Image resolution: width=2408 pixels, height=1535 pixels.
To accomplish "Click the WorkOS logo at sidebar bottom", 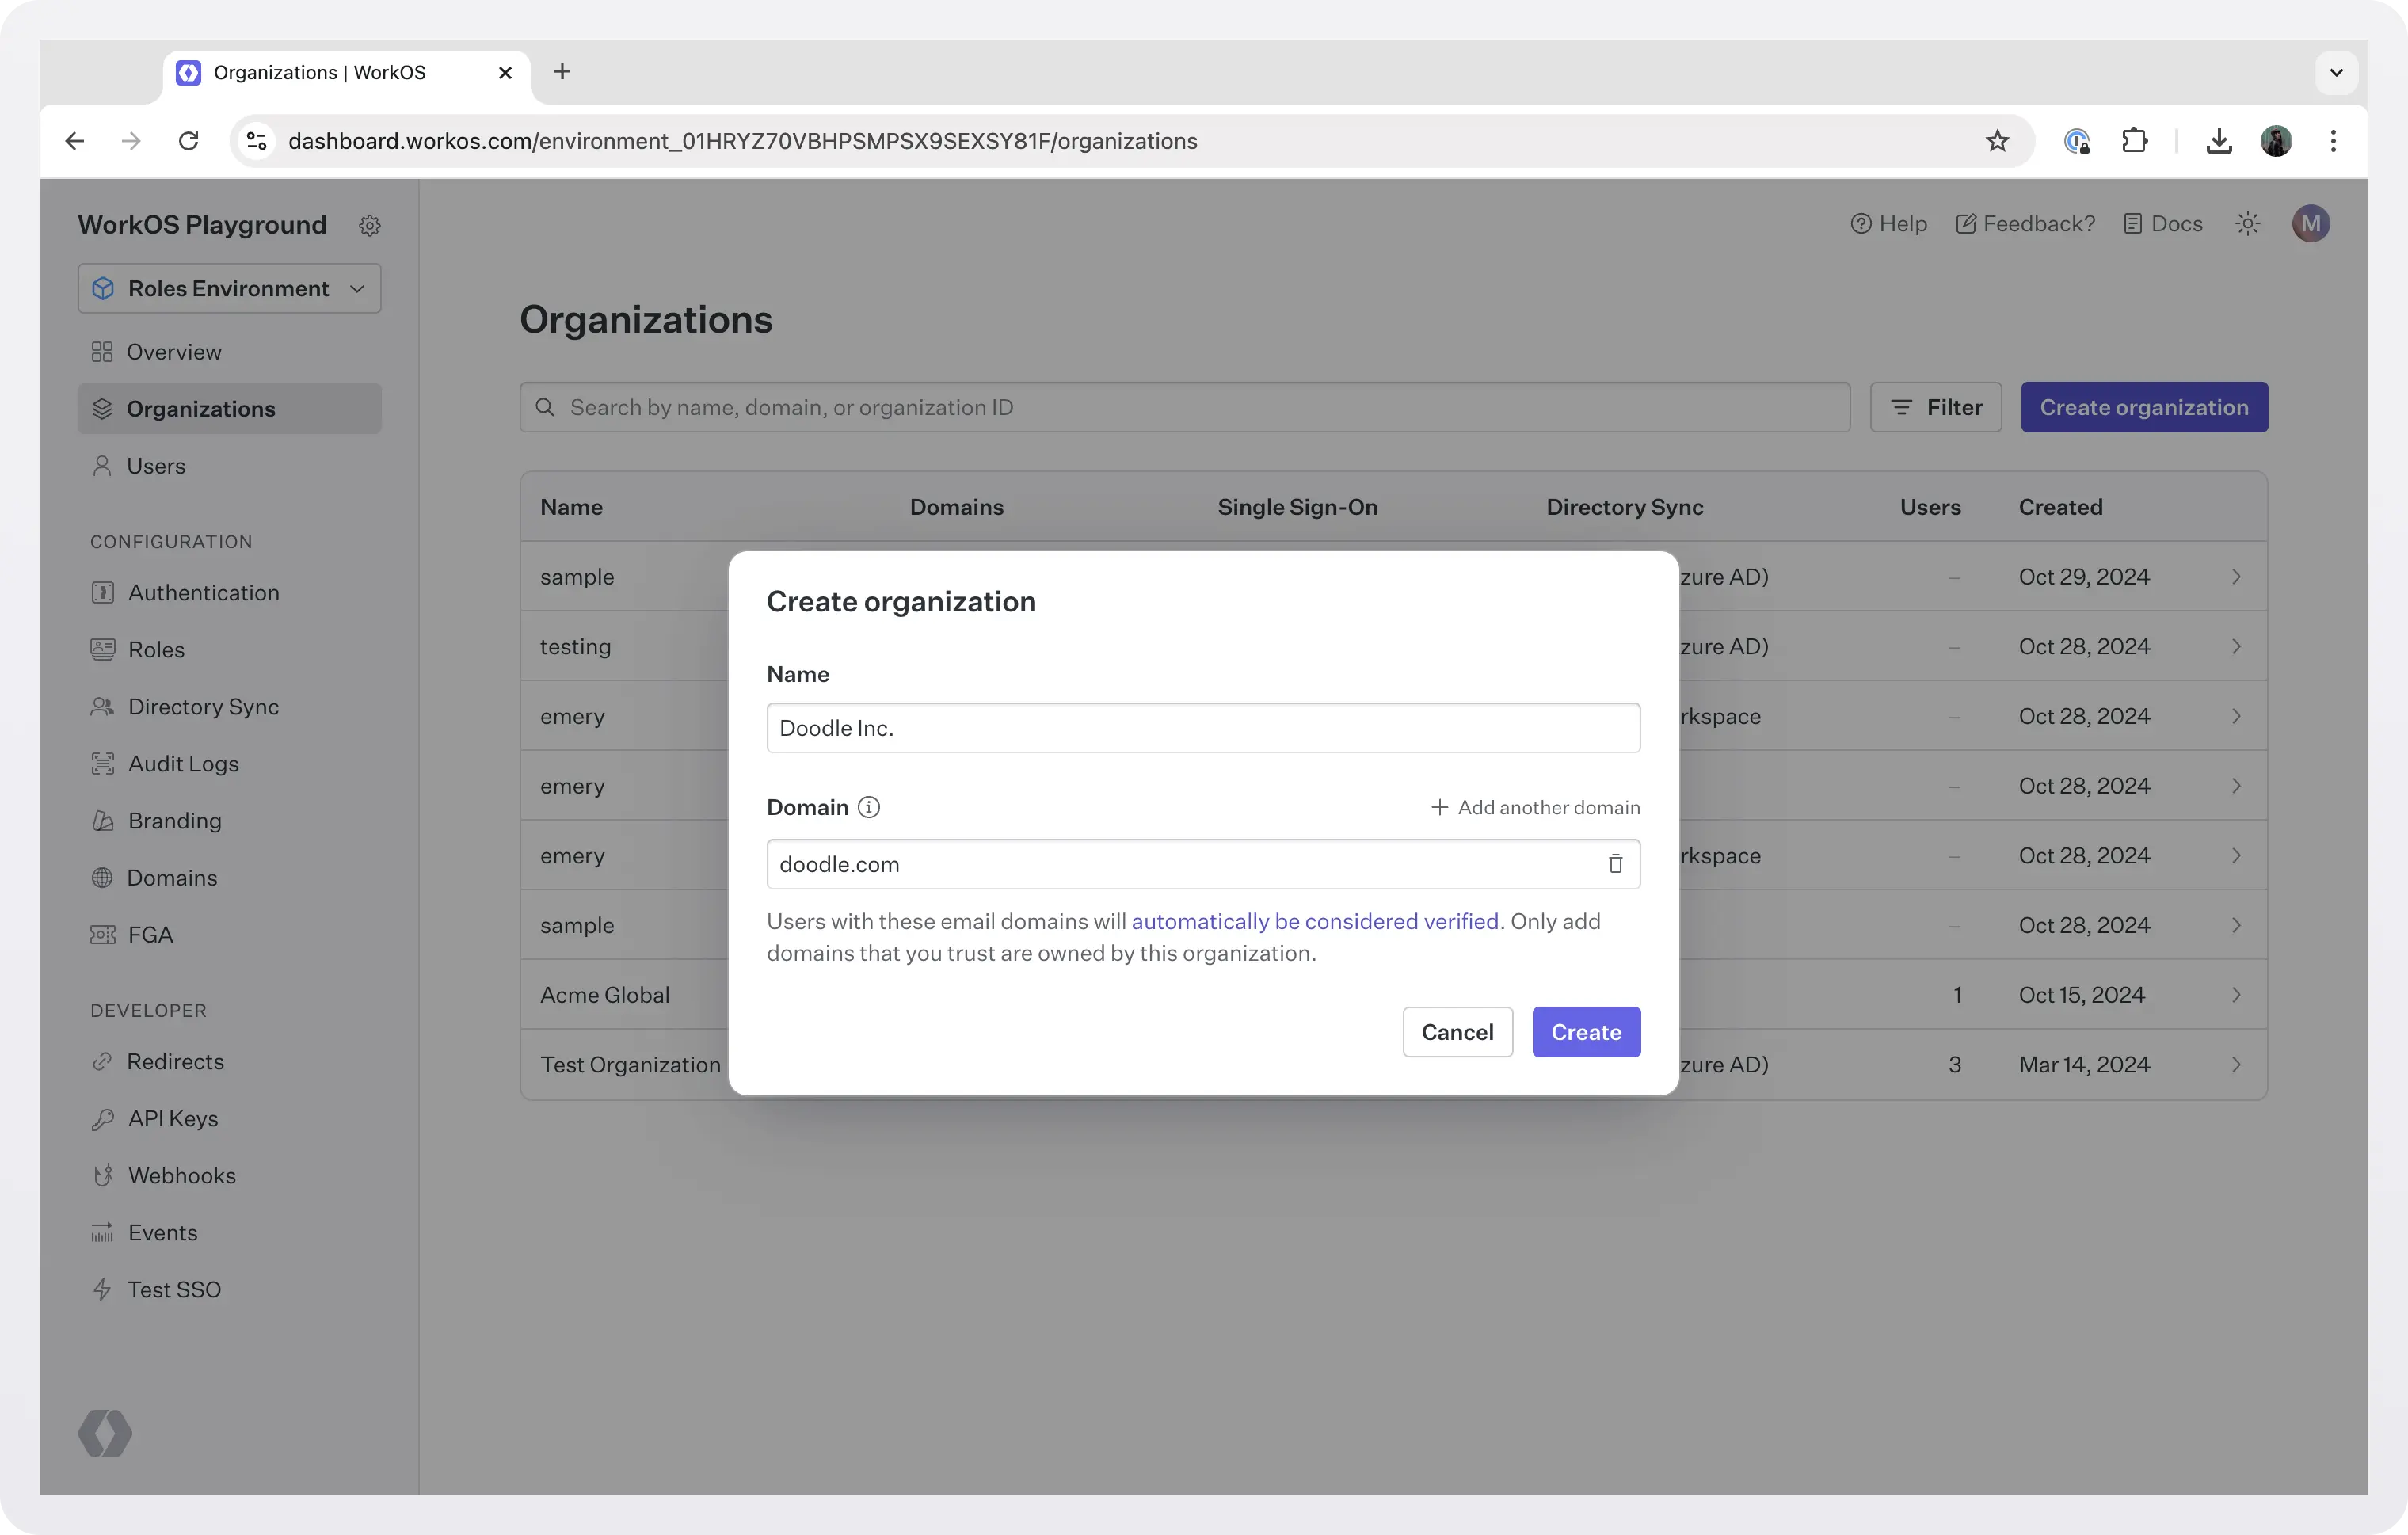I will coord(105,1433).
